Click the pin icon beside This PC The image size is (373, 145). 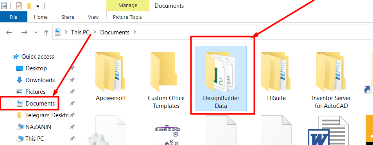pyautogui.click(x=72, y=138)
